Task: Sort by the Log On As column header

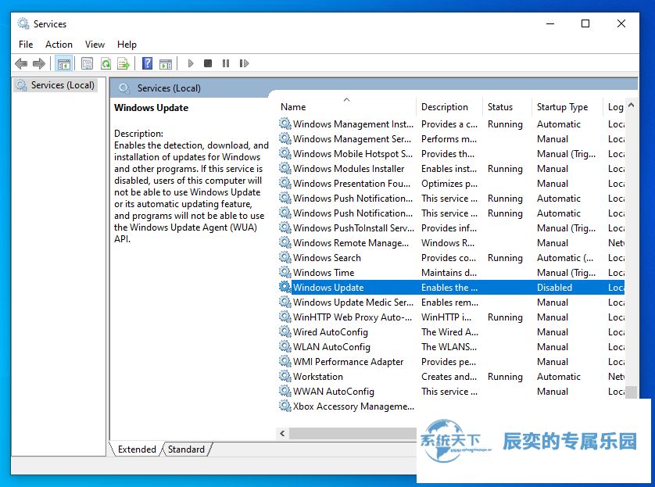Action: pos(614,107)
